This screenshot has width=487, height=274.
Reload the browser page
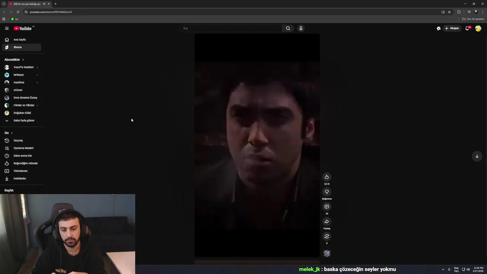click(18, 12)
